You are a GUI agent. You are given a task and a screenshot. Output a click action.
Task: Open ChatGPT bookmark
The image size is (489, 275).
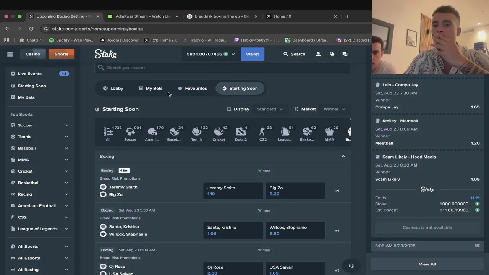pyautogui.click(x=31, y=40)
